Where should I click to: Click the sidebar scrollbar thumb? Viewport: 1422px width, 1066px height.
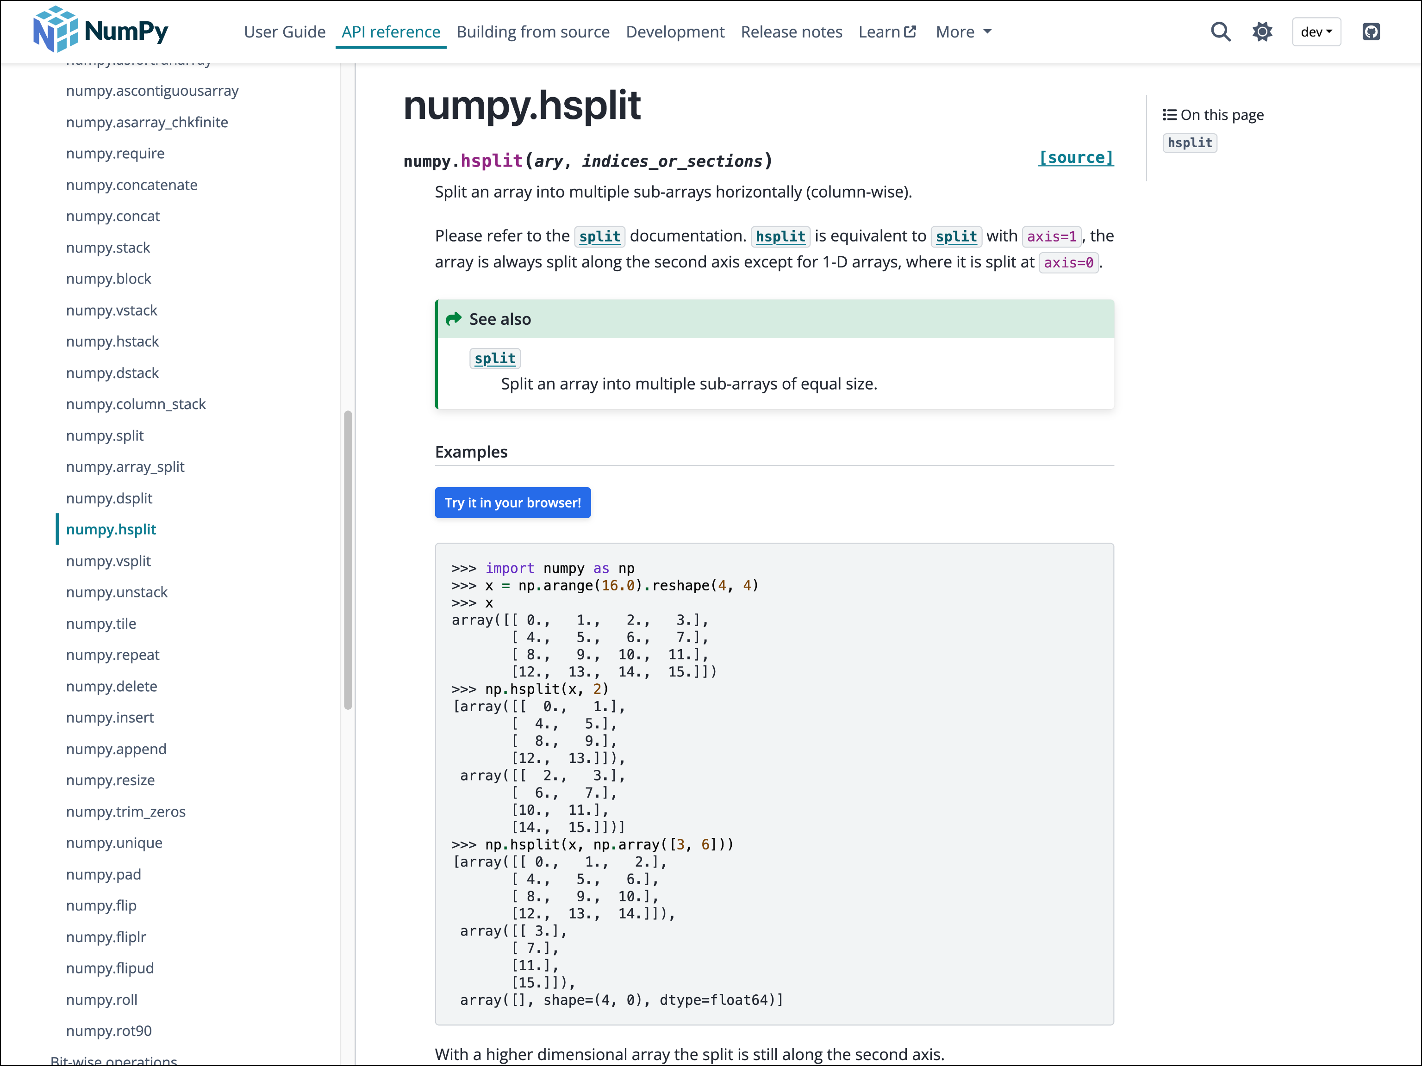348,560
